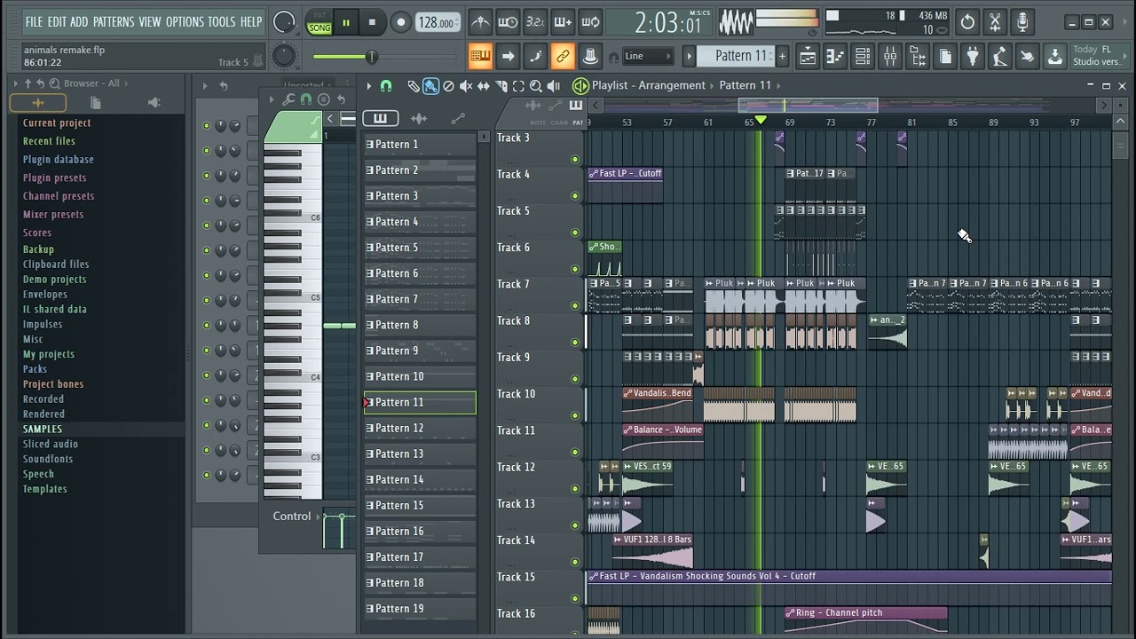Click the tempo 128.000 field
This screenshot has width=1136, height=639.
[438, 23]
